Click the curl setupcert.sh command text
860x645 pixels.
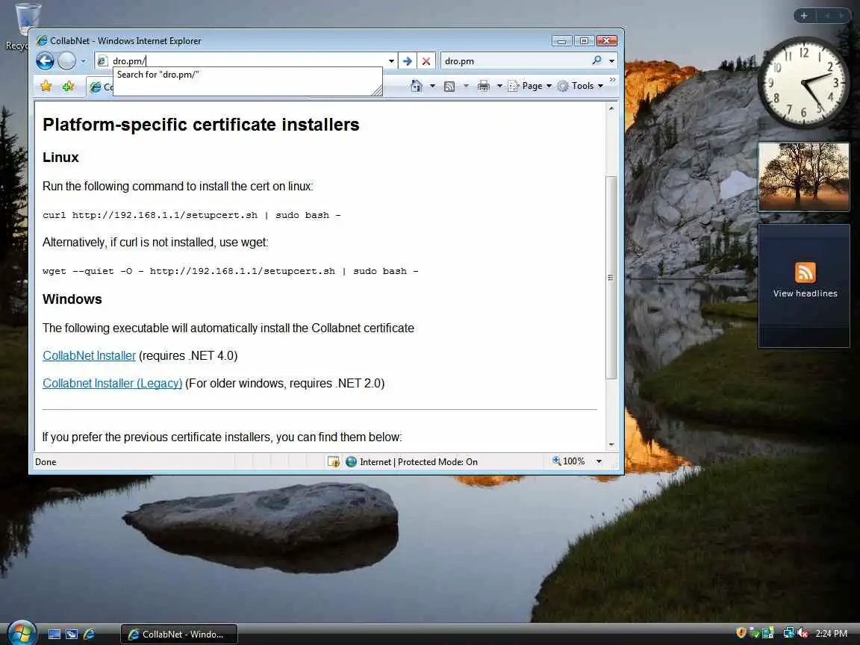point(191,215)
